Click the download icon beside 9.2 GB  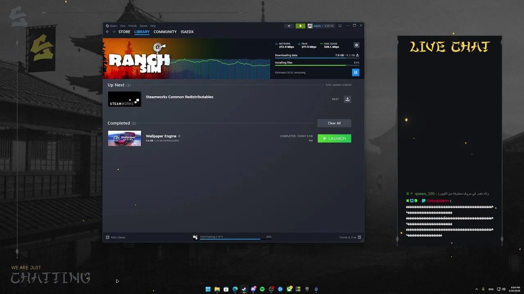pos(357,55)
